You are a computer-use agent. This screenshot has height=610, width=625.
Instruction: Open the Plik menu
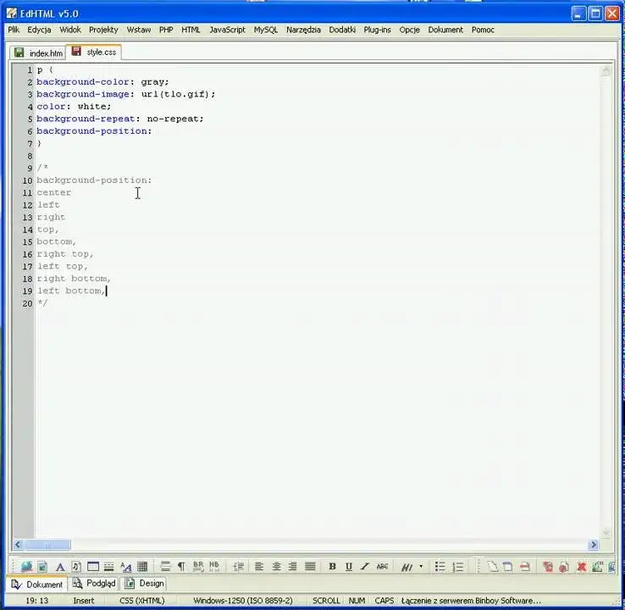14,30
